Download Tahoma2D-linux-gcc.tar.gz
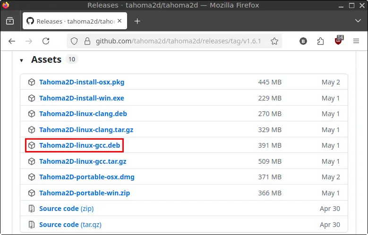The height and width of the screenshot is (235, 368). tap(83, 161)
